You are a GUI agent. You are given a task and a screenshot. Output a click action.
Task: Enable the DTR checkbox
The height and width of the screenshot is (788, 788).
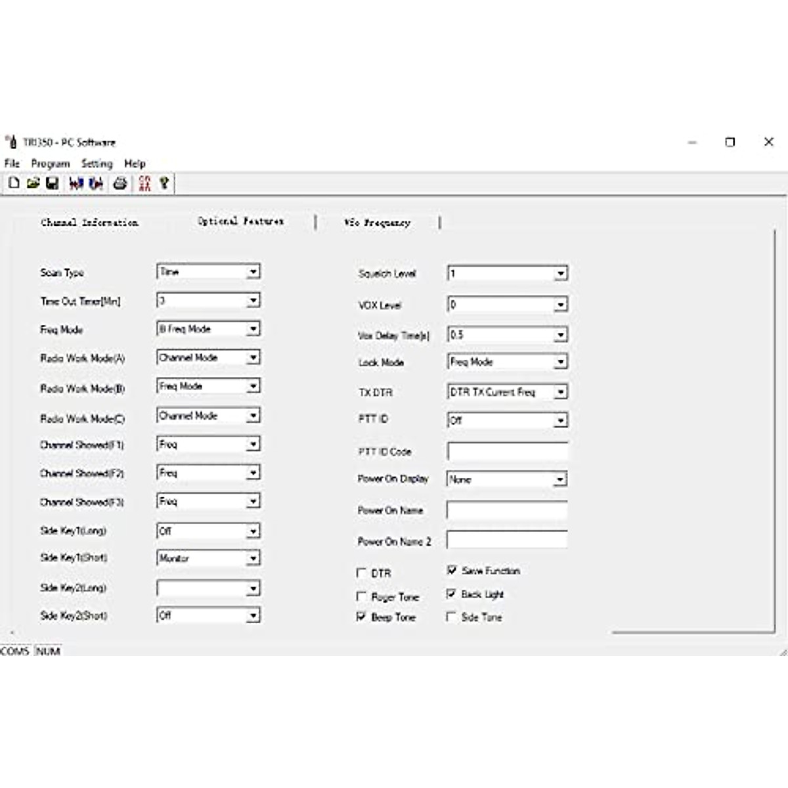[x=361, y=573]
